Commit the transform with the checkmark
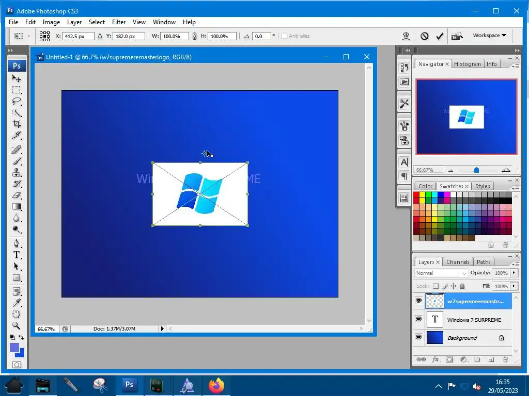Viewport: 529px width, 396px height. (440, 36)
